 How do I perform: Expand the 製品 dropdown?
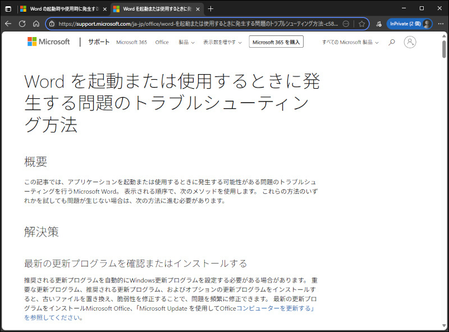(186, 42)
